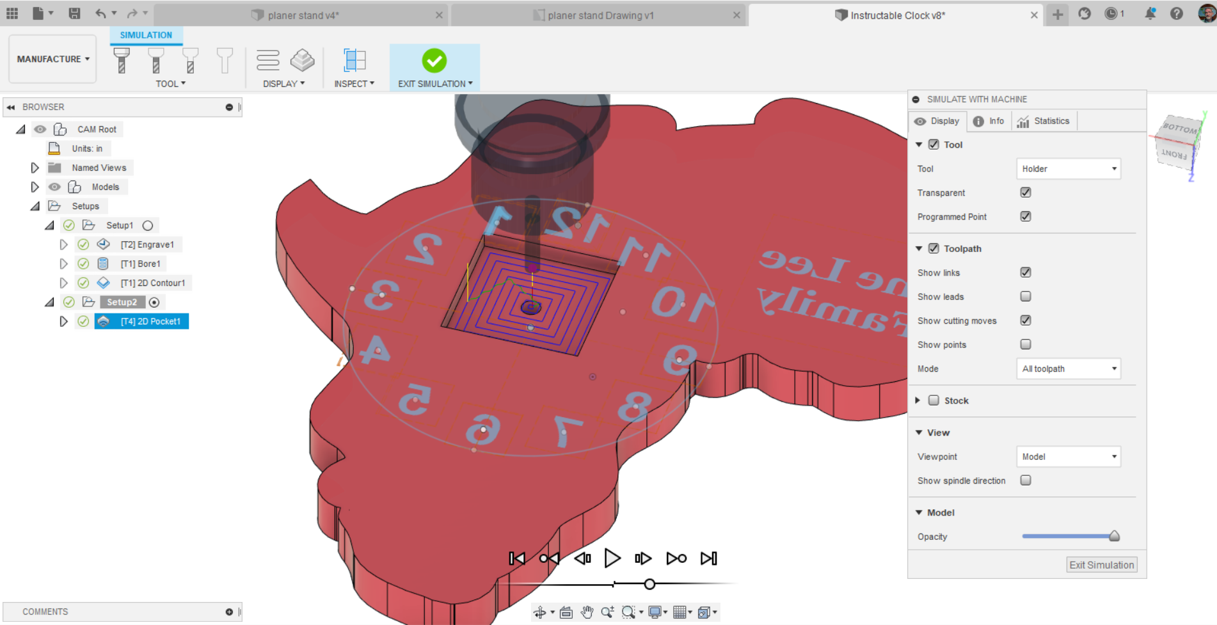The height and width of the screenshot is (625, 1217).
Task: Click the Look At camera icon
Action: tap(566, 612)
